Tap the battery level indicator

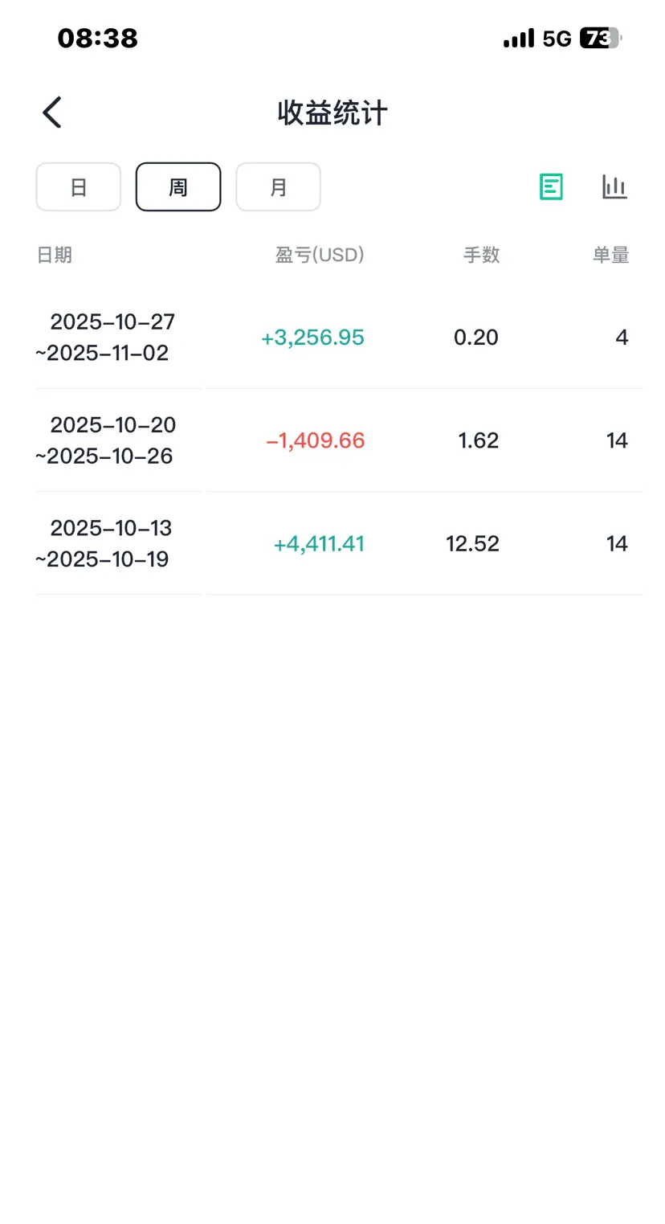pyautogui.click(x=599, y=39)
